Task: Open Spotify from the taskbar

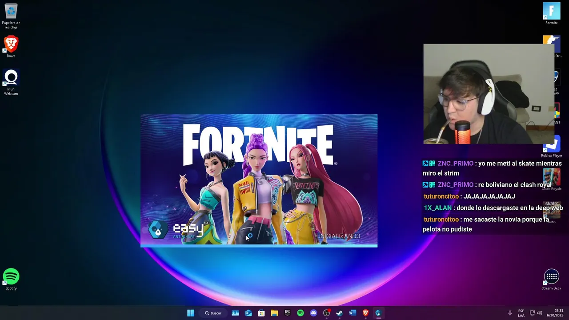Action: pyautogui.click(x=301, y=313)
